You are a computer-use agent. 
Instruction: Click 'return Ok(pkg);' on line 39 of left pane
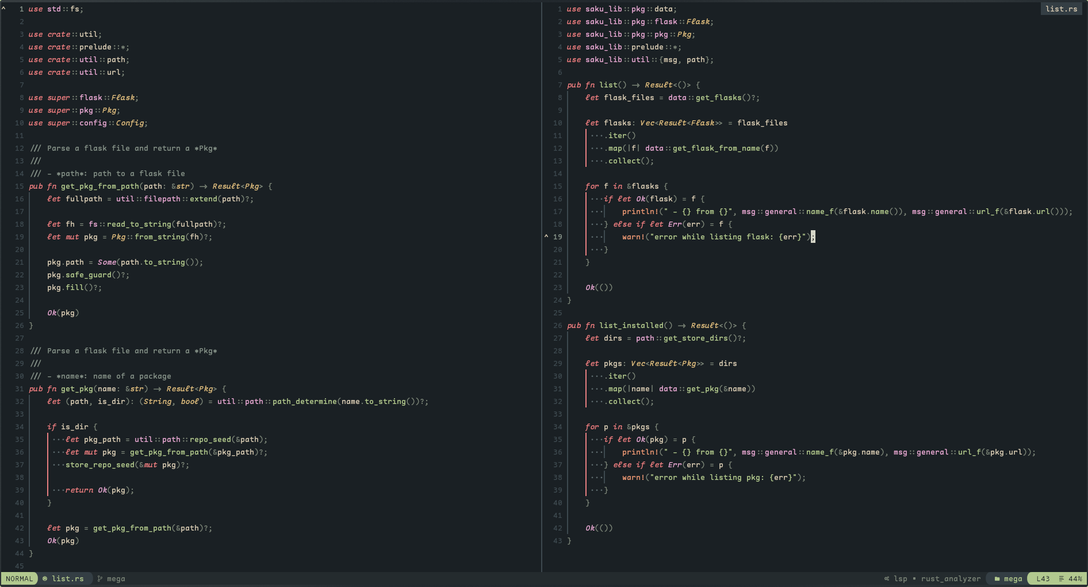pyautogui.click(x=99, y=490)
